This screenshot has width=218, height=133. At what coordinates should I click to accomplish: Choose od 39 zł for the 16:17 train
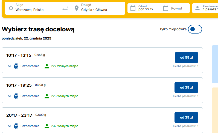pyautogui.click(x=186, y=87)
